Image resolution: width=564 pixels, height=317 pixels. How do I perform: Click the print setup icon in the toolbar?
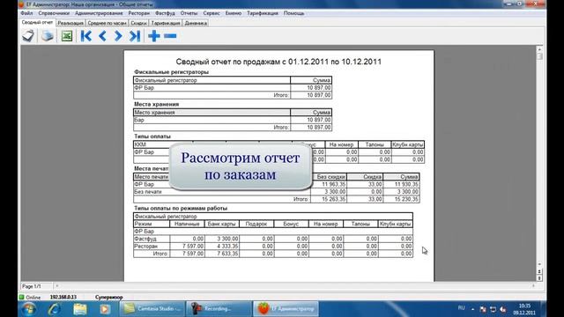coord(28,36)
